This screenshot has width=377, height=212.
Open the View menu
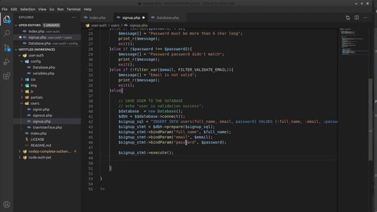42,9
